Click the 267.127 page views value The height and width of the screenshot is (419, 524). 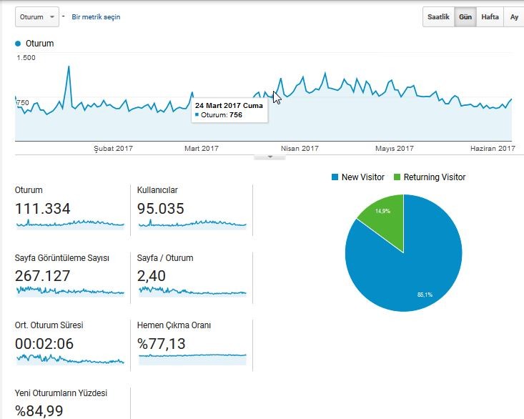[43, 276]
